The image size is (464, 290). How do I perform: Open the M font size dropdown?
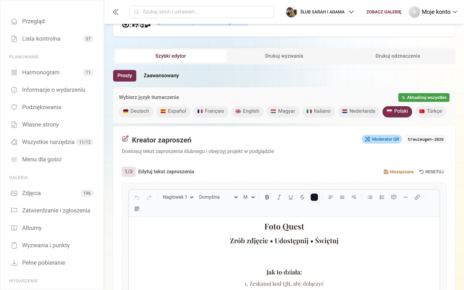pyautogui.click(x=249, y=197)
